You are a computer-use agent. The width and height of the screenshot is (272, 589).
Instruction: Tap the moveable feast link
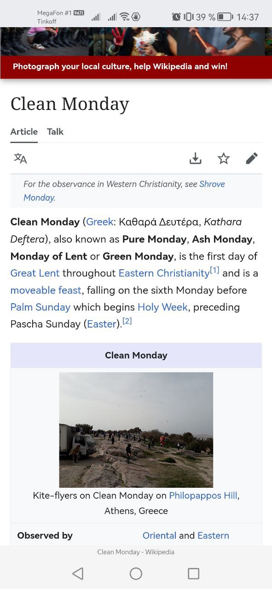(x=46, y=290)
